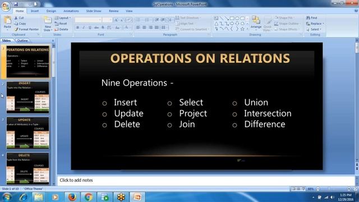Open the View ribbon tab

coord(129,11)
